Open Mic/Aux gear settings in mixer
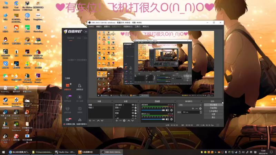This screenshot has height=155, width=276. pyautogui.click(x=171, y=119)
